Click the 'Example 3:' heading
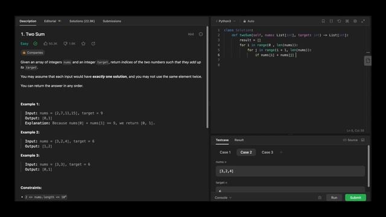Viewport: 386px width, 217px height. pos(30,156)
